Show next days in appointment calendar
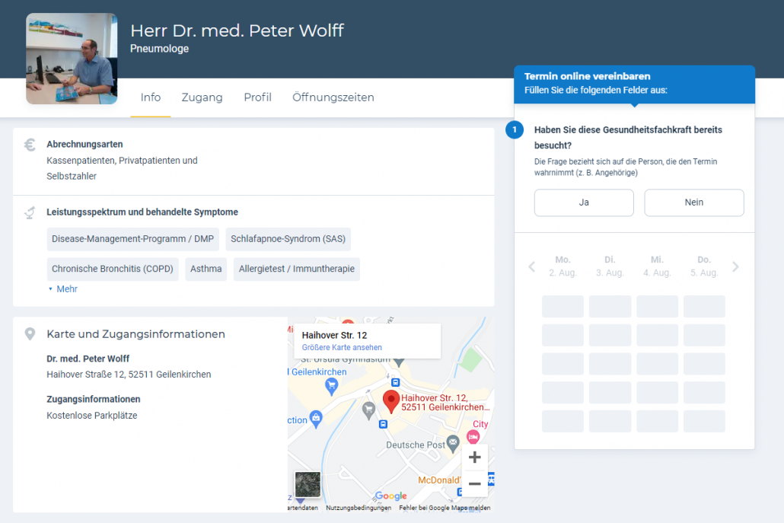This screenshot has width=784, height=523. tap(735, 267)
